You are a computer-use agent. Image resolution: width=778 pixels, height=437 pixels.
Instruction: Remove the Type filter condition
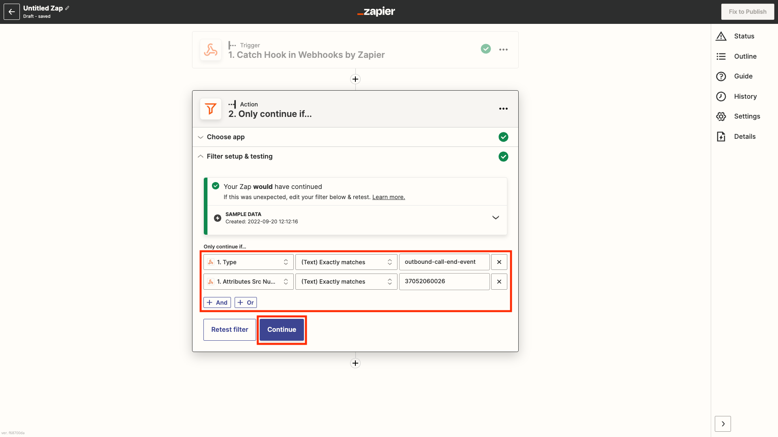point(499,262)
